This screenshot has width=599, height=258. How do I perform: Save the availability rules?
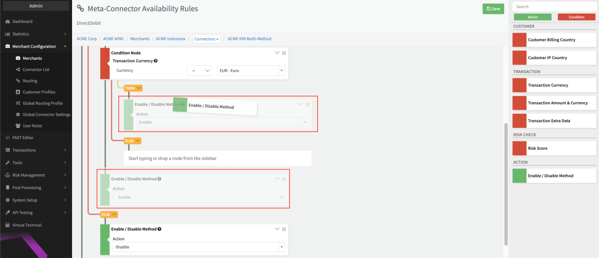pyautogui.click(x=493, y=9)
